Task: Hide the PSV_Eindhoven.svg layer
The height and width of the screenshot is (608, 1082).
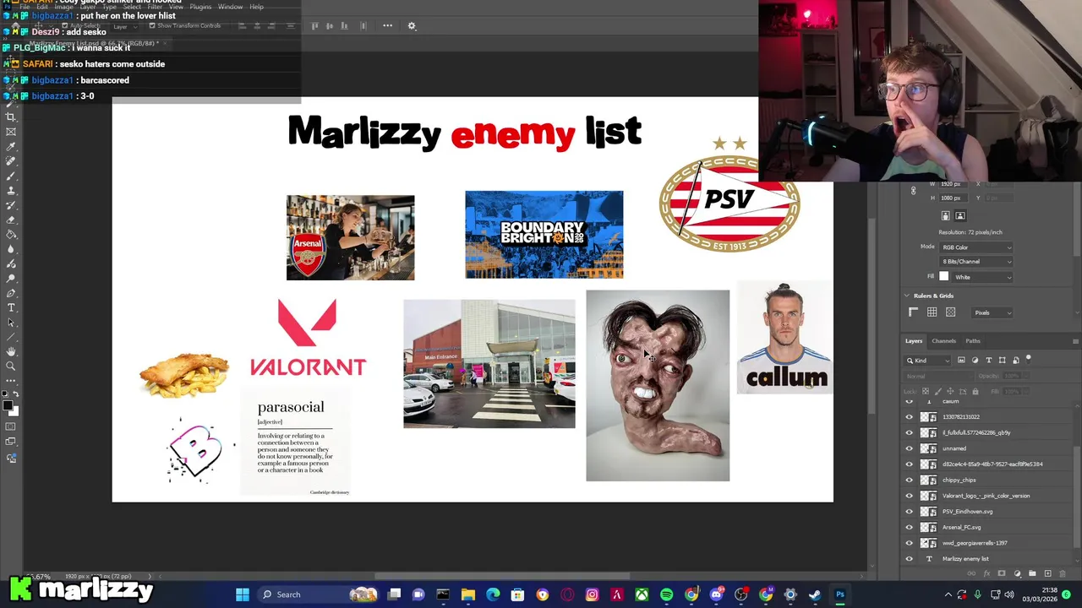Action: click(x=910, y=512)
